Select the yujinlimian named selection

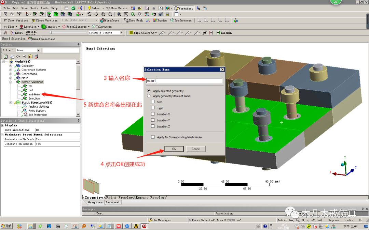(x=35, y=94)
